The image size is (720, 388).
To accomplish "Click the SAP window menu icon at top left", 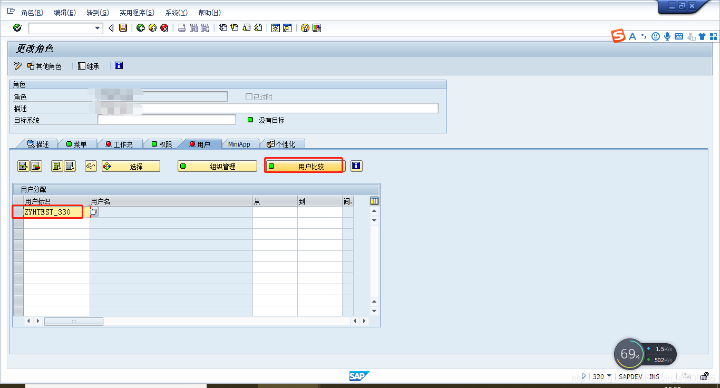I will (x=11, y=11).
